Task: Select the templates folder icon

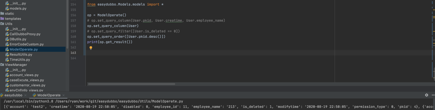Action: 2,19
